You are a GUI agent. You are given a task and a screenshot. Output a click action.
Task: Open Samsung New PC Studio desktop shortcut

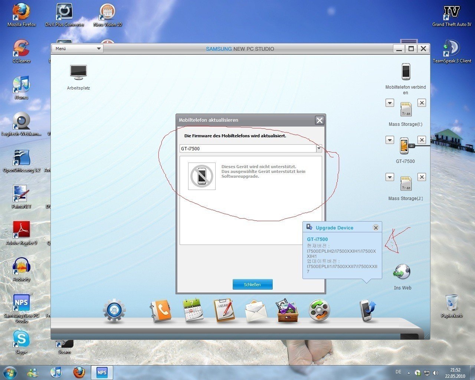point(22,308)
